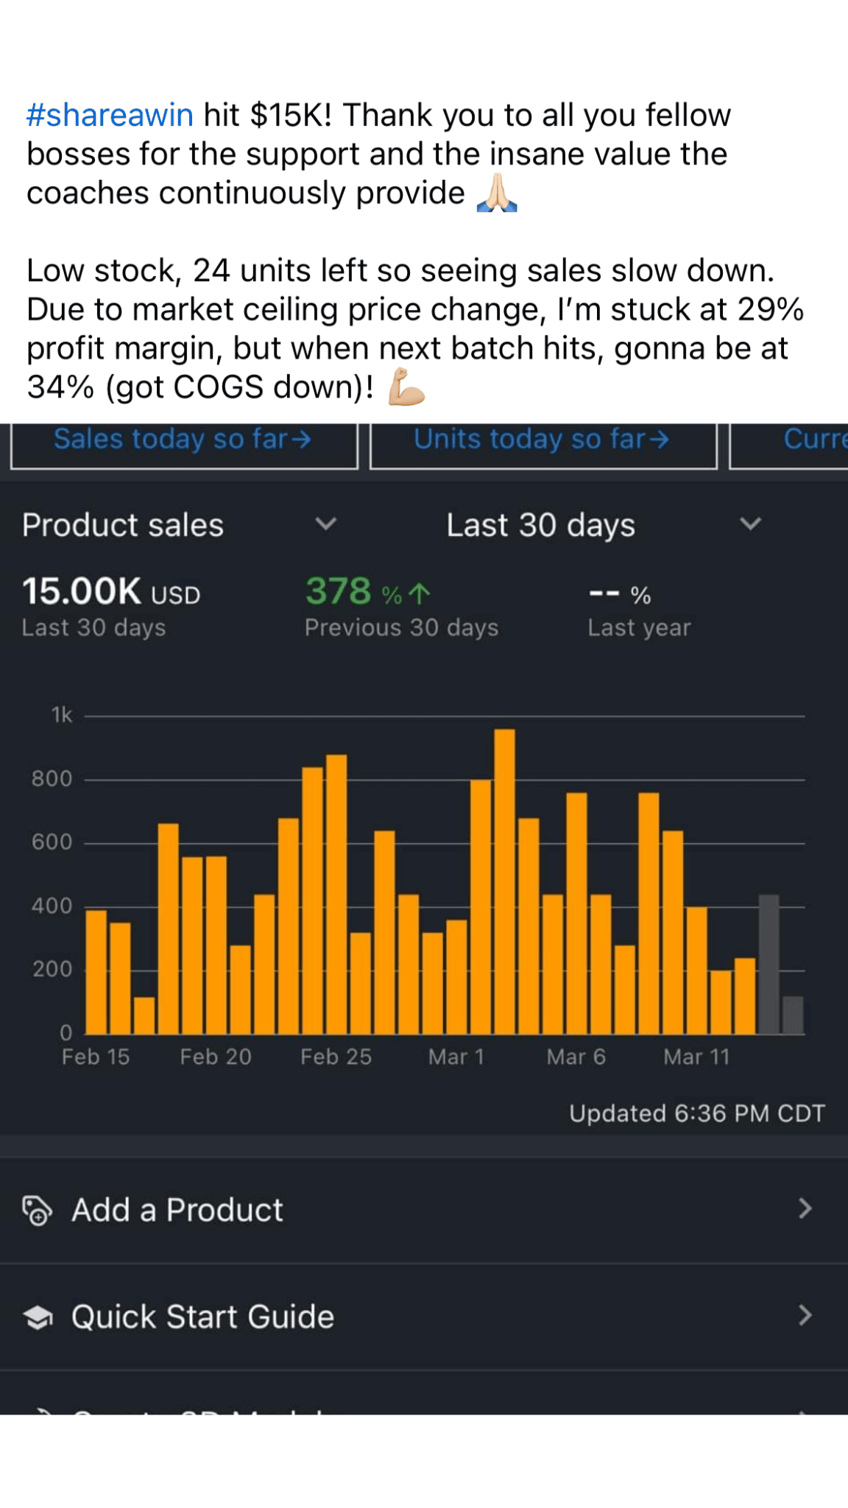This screenshot has width=848, height=1508.
Task: Click the Product sales metric label
Action: 123,525
